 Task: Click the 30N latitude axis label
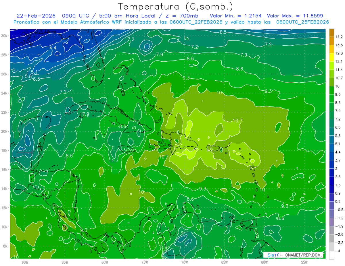pos(5,36)
